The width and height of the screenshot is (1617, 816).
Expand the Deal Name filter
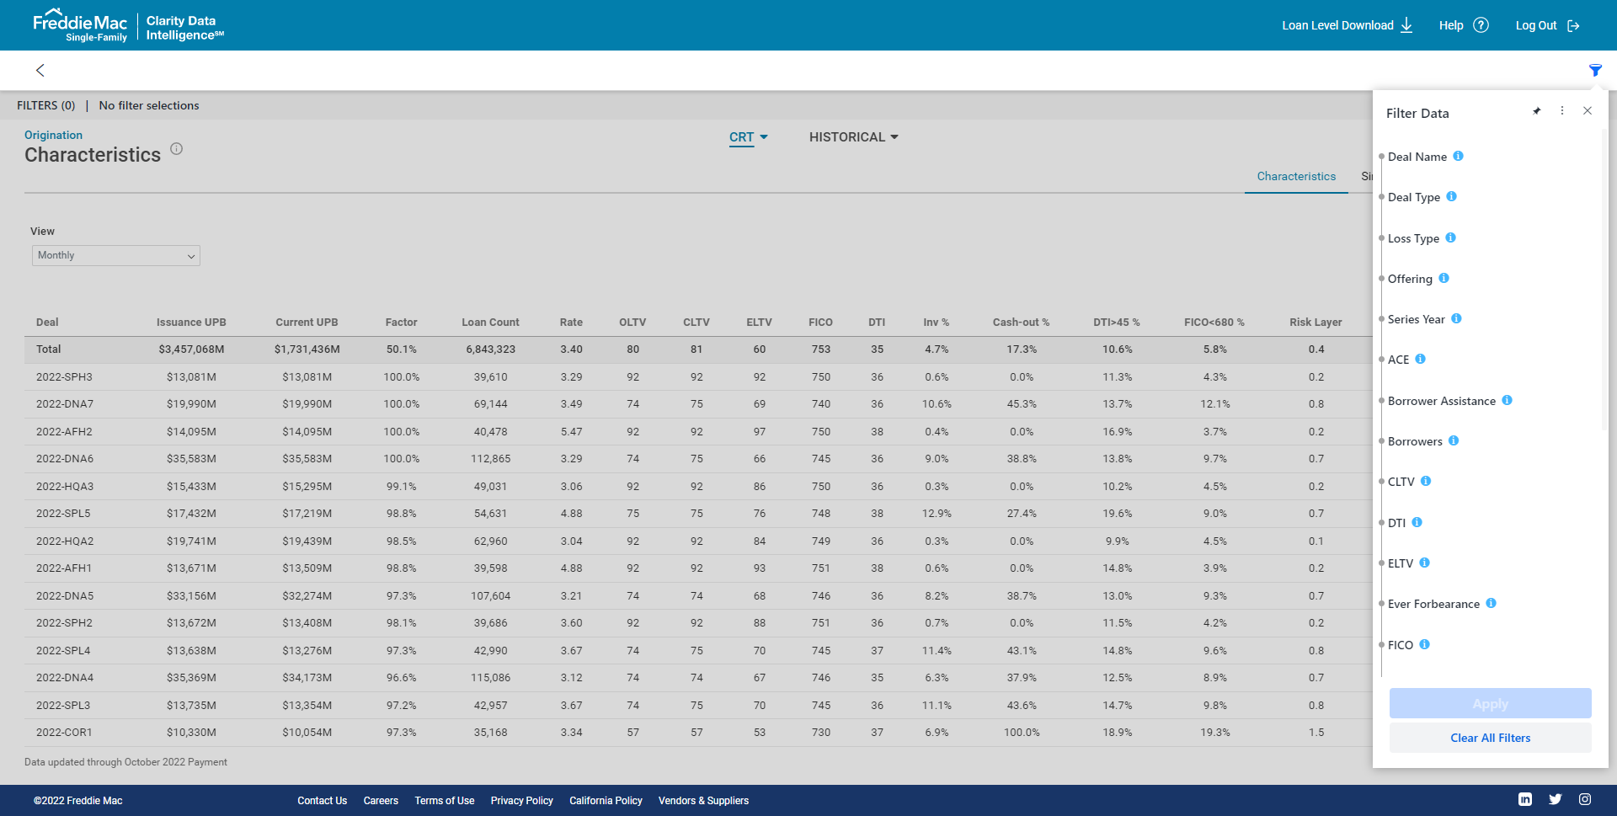(x=1417, y=157)
